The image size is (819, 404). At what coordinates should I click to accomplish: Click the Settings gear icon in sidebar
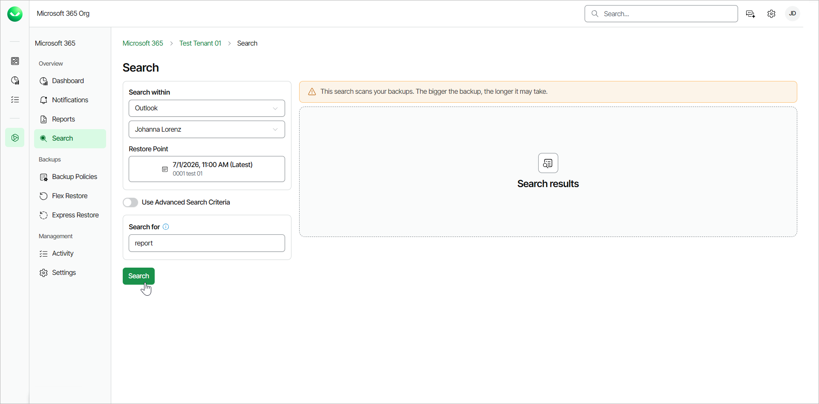click(x=43, y=273)
